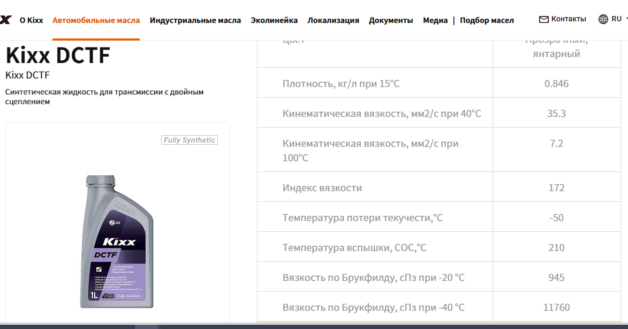Select the Температура потери текучести label
This screenshot has height=329, width=628.
(362, 218)
